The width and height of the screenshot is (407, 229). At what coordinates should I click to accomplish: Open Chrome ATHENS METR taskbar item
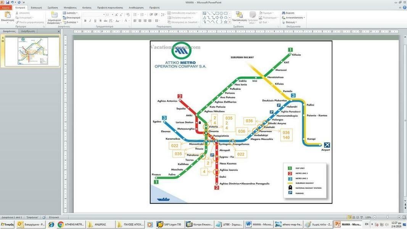71,224
